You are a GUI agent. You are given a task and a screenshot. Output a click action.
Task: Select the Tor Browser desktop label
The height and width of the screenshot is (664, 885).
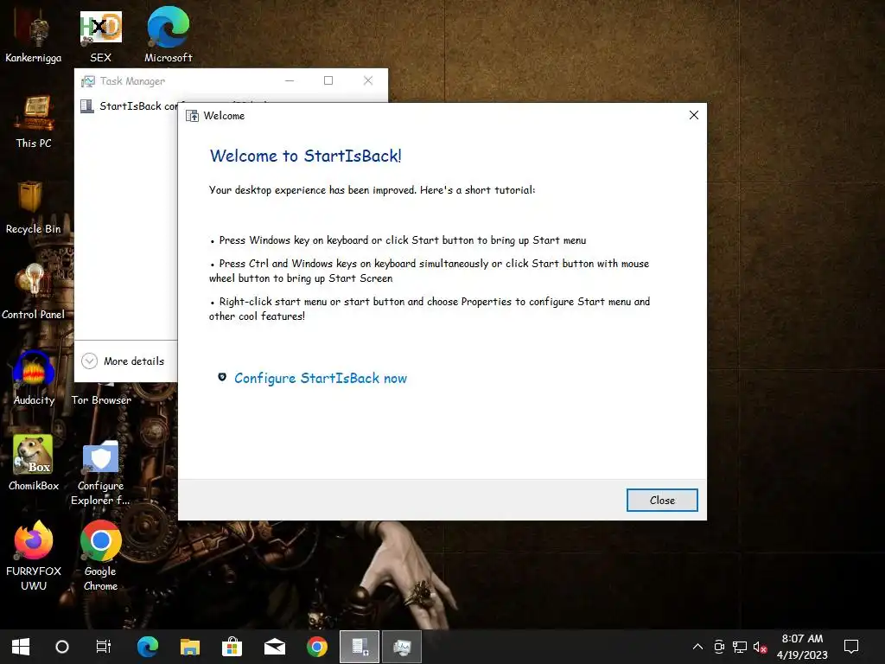coord(101,399)
